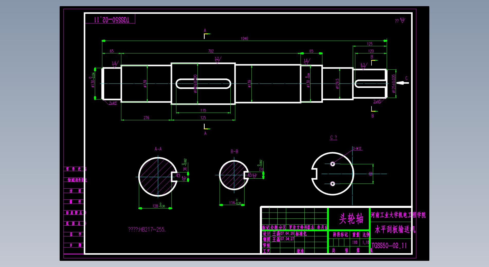Image resolution: width=489 pixels, height=267 pixels.
Task: Select the upright 'TGSS50-02.11' drawing number
Action: pyautogui.click(x=389, y=246)
